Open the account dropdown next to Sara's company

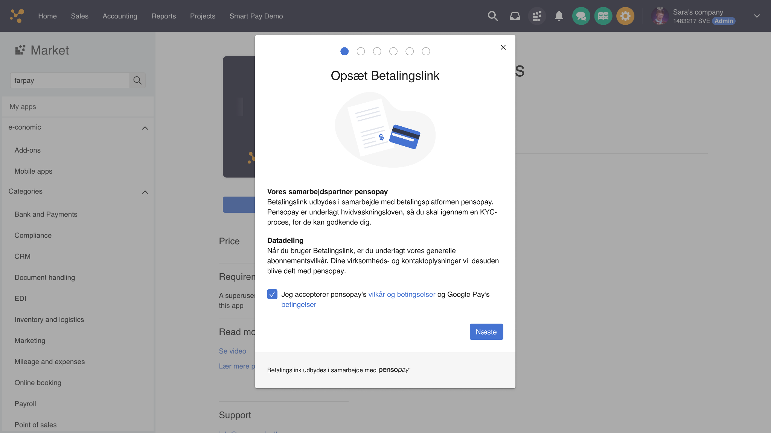(x=757, y=16)
